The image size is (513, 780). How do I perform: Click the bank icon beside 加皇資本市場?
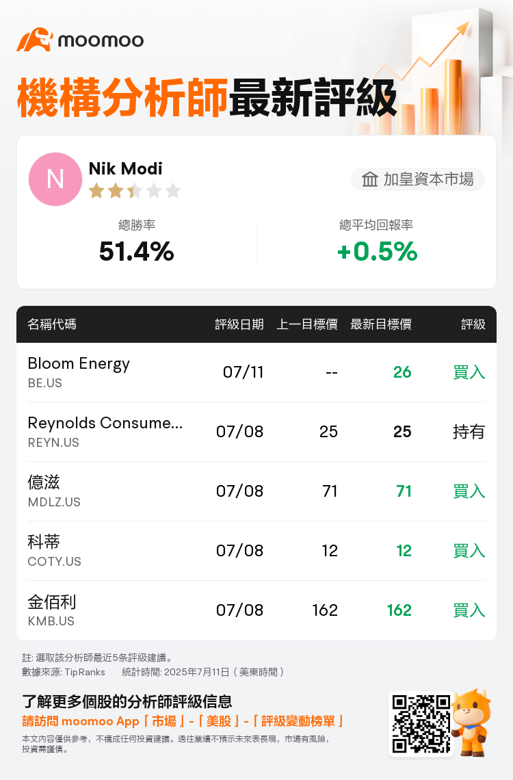[369, 179]
